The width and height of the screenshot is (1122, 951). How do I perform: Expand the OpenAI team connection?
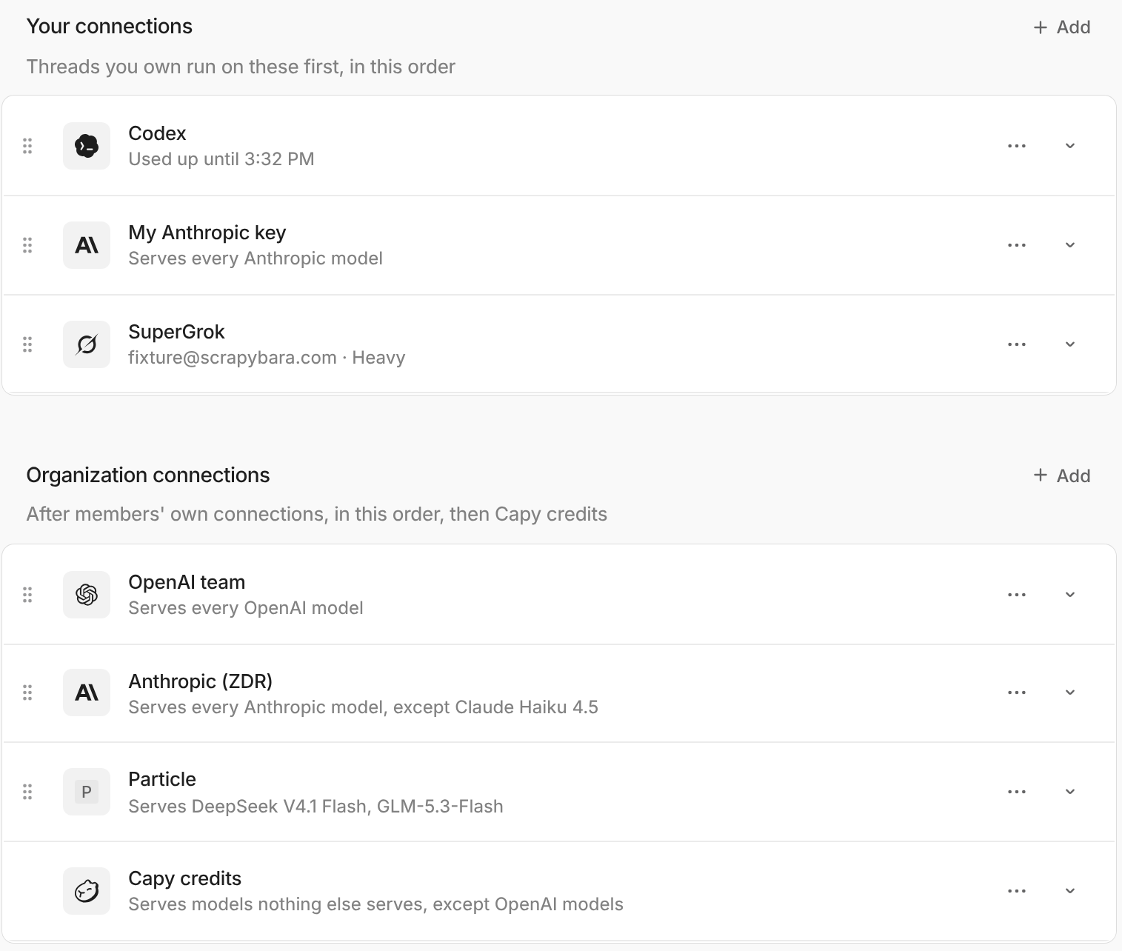[x=1070, y=595]
